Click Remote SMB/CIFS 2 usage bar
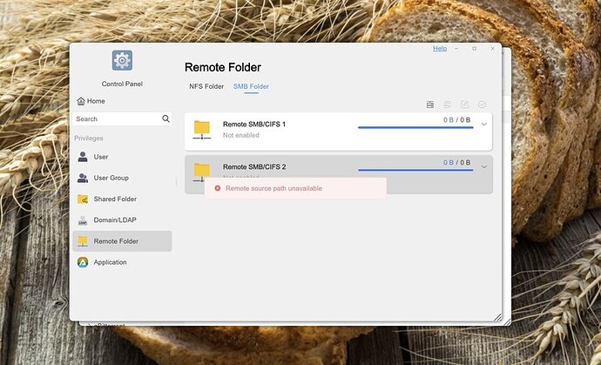 tap(415, 170)
